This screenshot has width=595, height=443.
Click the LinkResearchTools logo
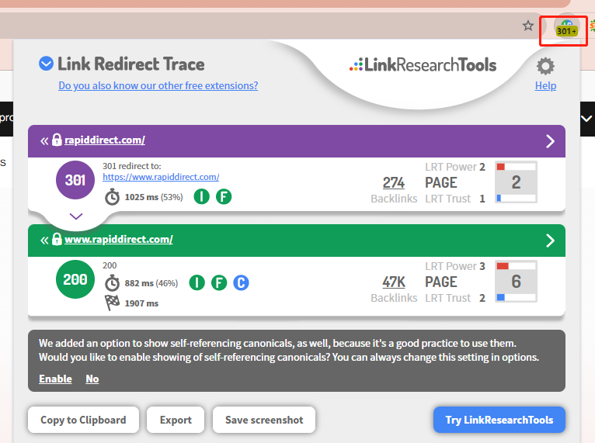423,65
